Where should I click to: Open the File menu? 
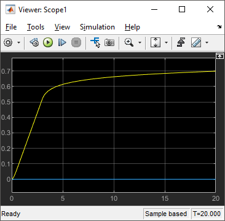pos(11,27)
